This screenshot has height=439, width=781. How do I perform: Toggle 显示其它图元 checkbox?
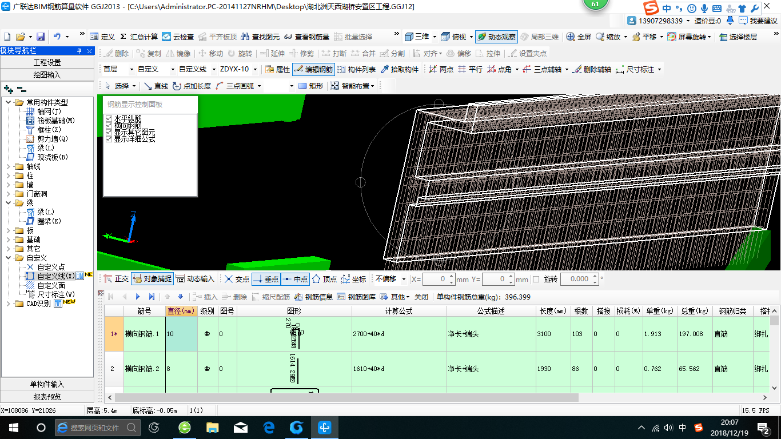(109, 132)
